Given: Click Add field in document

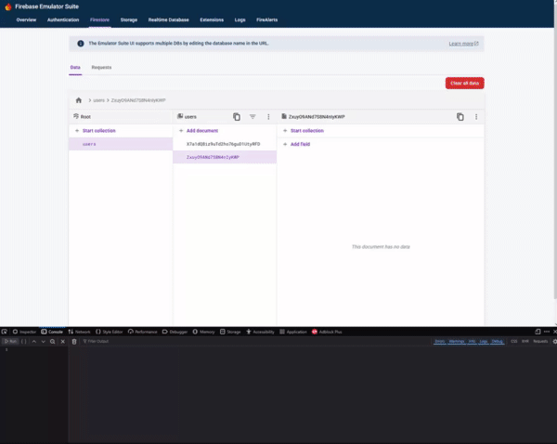Looking at the screenshot, I should coord(297,144).
